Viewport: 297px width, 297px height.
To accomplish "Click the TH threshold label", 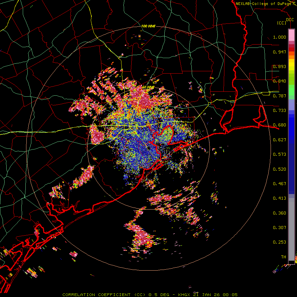I will tap(283, 257).
